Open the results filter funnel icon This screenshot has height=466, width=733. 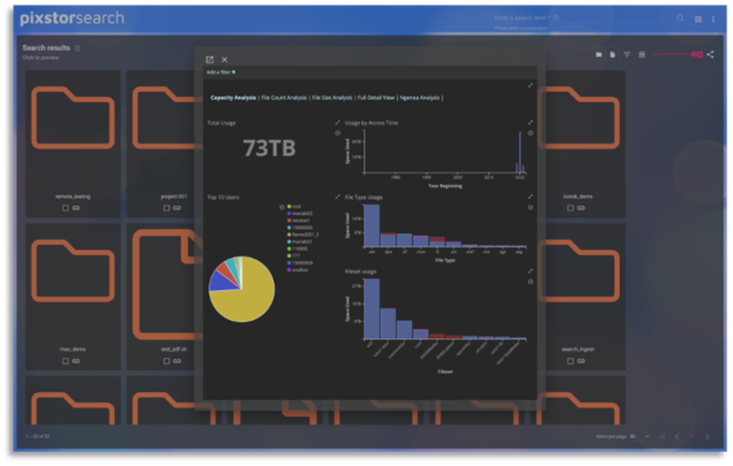pyautogui.click(x=627, y=54)
